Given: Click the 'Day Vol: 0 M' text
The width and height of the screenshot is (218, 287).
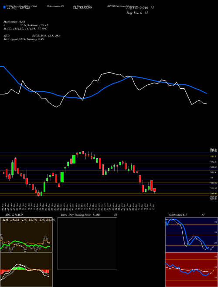Looking at the screenshot, I should [137, 13].
